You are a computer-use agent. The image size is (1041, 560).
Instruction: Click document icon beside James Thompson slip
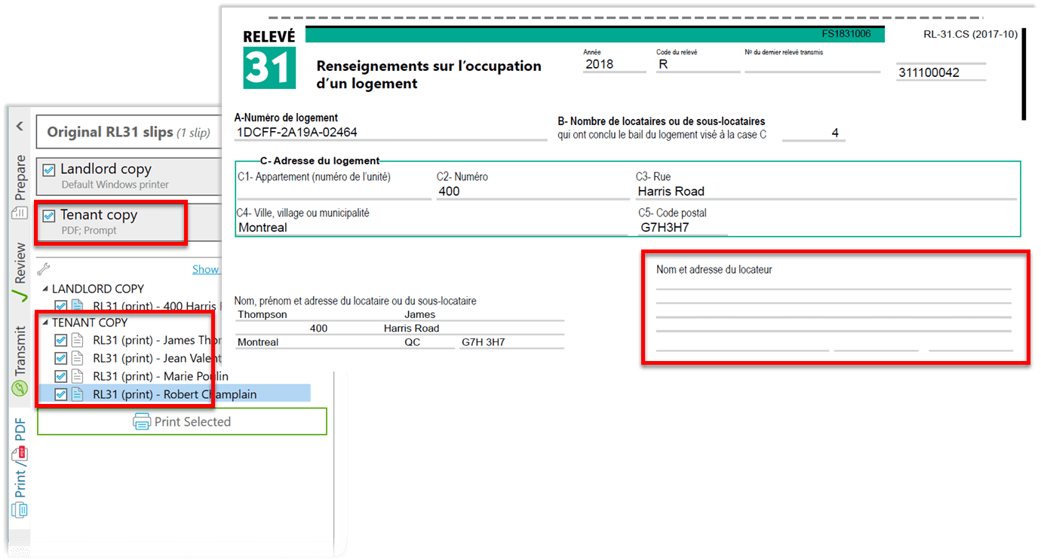coord(77,340)
